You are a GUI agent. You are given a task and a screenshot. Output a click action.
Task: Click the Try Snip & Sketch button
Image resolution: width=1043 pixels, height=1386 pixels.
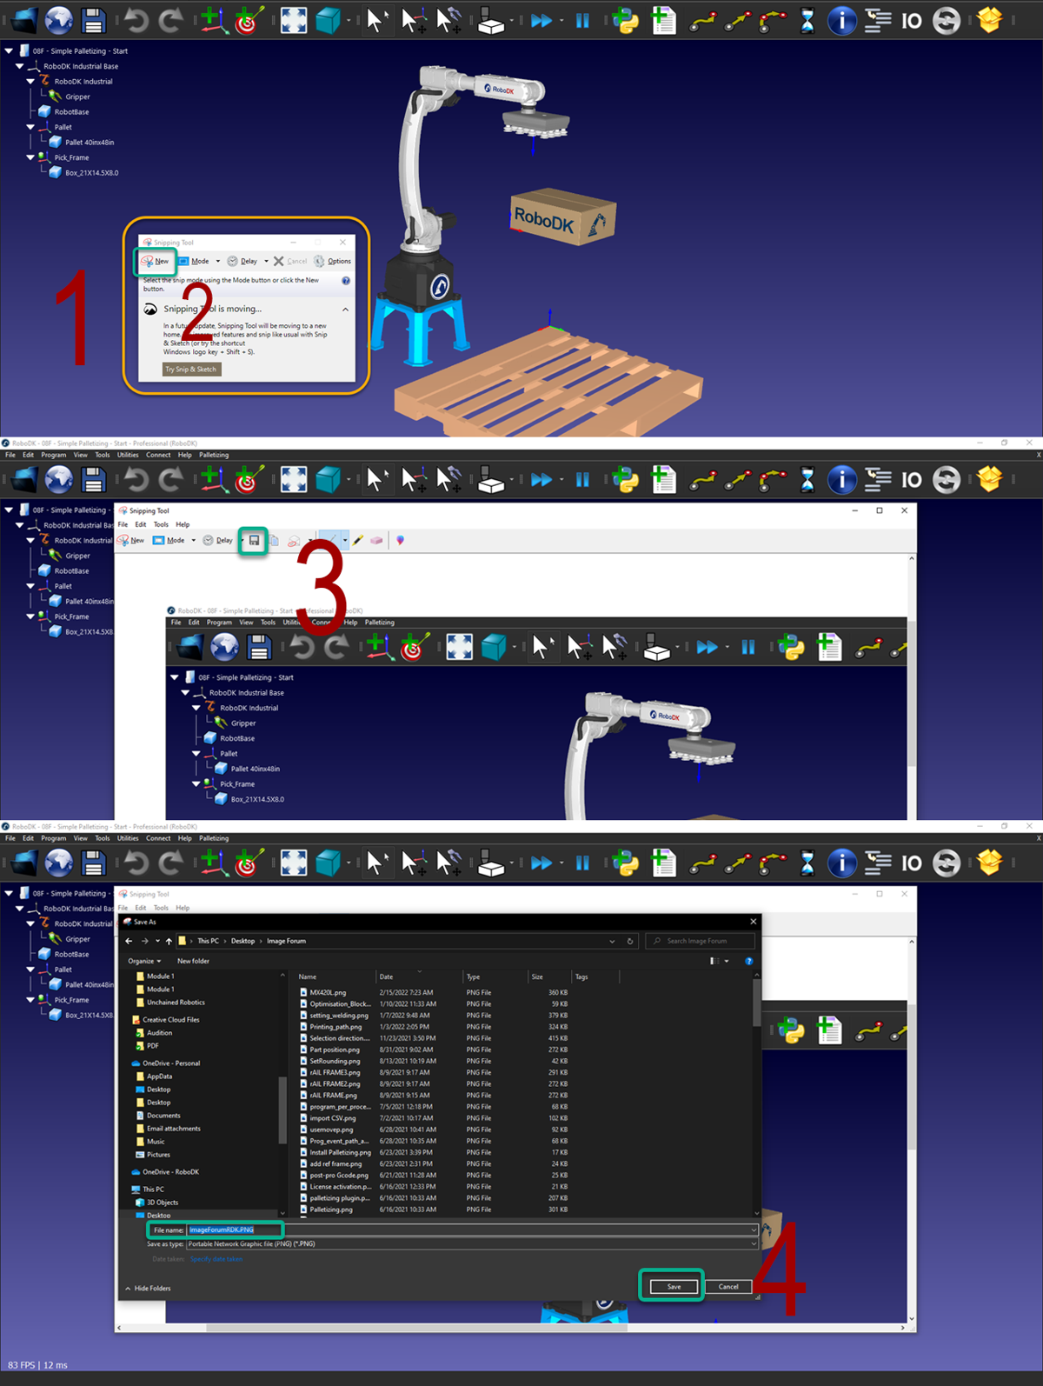click(x=192, y=370)
